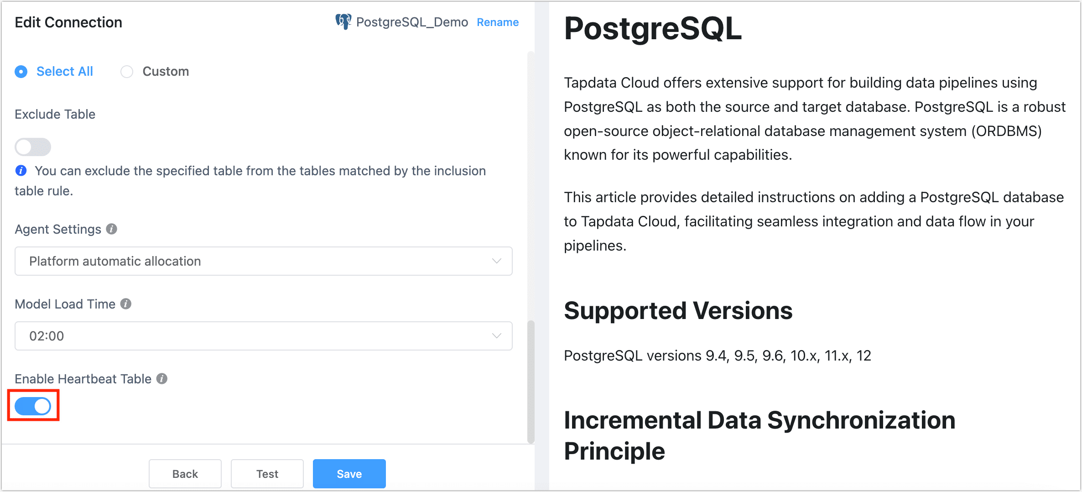Select the Custom radio option

point(127,72)
